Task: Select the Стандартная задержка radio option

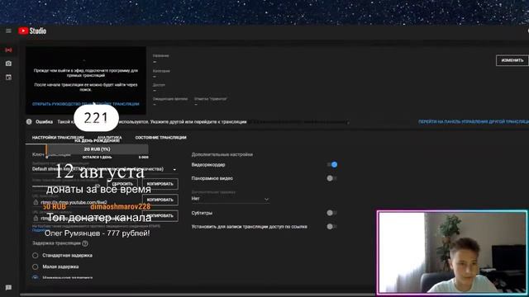Action: click(x=35, y=256)
